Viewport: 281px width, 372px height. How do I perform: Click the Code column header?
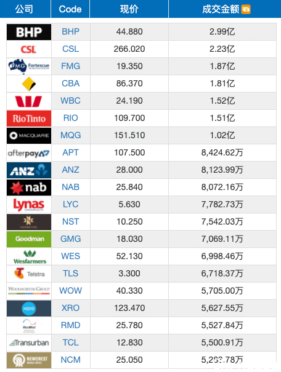tap(70, 9)
